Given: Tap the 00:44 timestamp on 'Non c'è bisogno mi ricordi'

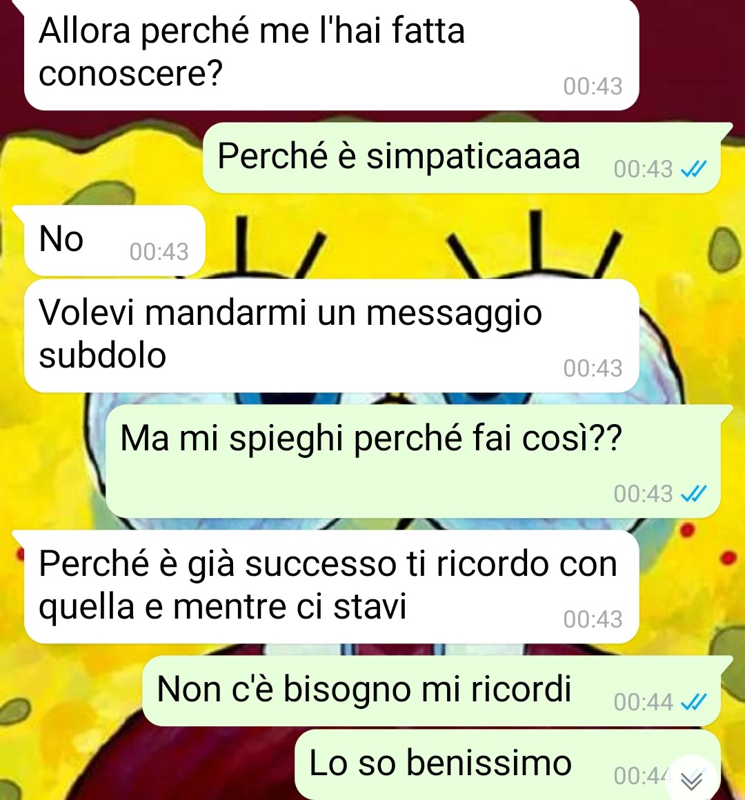Looking at the screenshot, I should pos(644,702).
